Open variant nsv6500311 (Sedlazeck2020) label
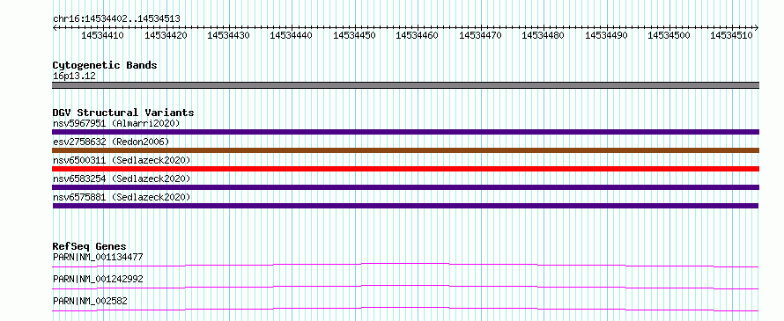 [122, 160]
